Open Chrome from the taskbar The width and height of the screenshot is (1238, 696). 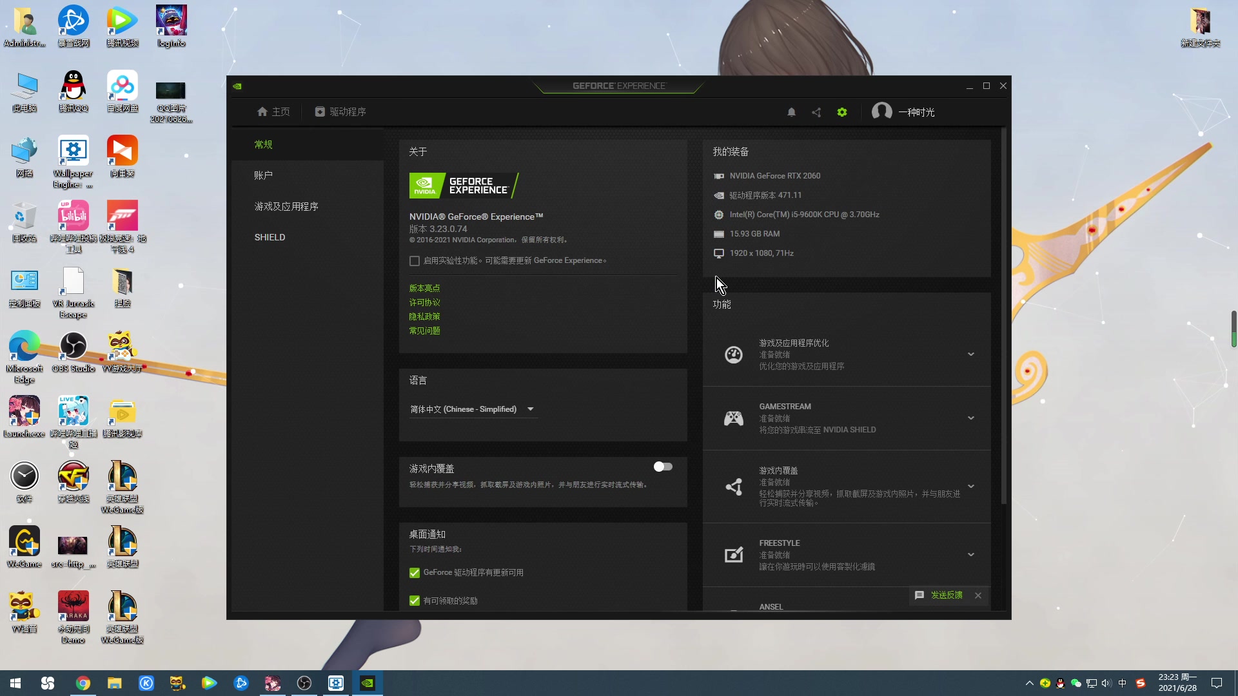[83, 683]
